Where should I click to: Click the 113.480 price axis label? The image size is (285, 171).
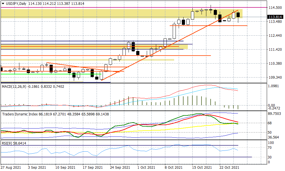pos(275,22)
